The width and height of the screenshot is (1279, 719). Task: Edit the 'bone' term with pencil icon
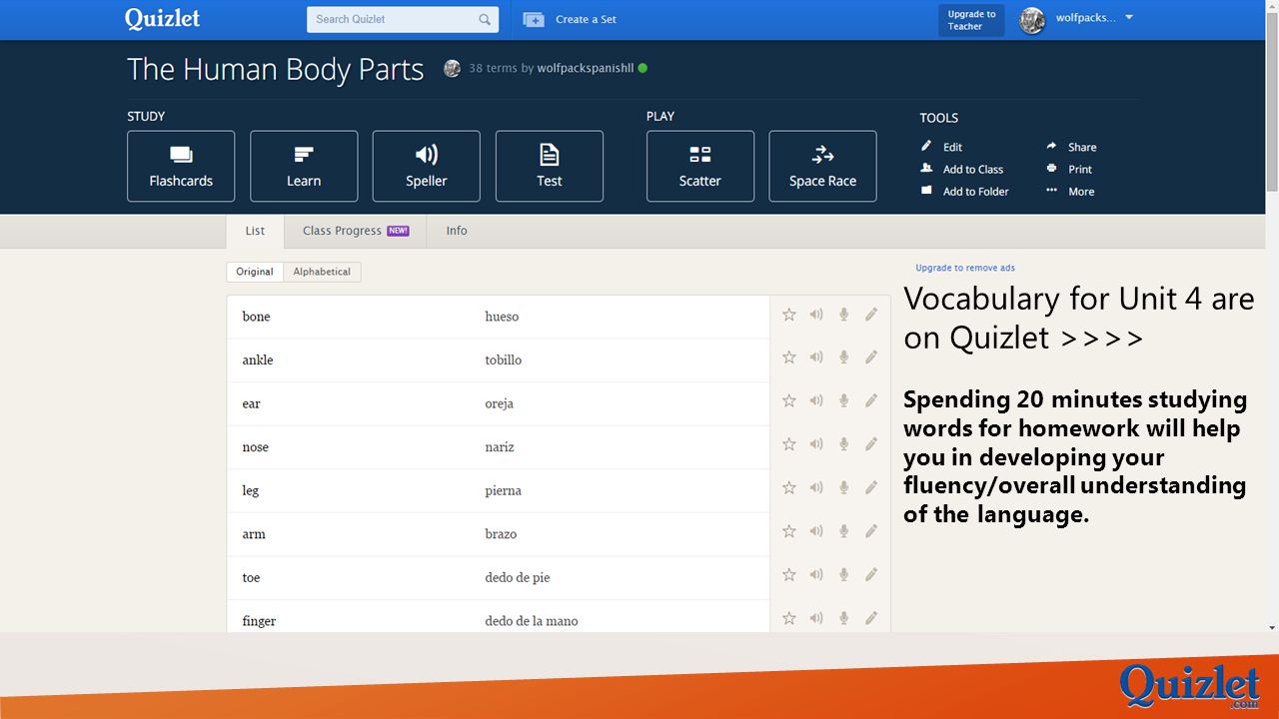pyautogui.click(x=871, y=315)
